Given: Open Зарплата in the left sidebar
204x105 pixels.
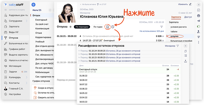Looking at the screenshot, I should click(x=13, y=27).
